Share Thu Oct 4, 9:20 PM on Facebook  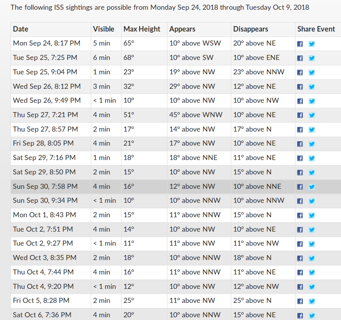click(x=300, y=287)
